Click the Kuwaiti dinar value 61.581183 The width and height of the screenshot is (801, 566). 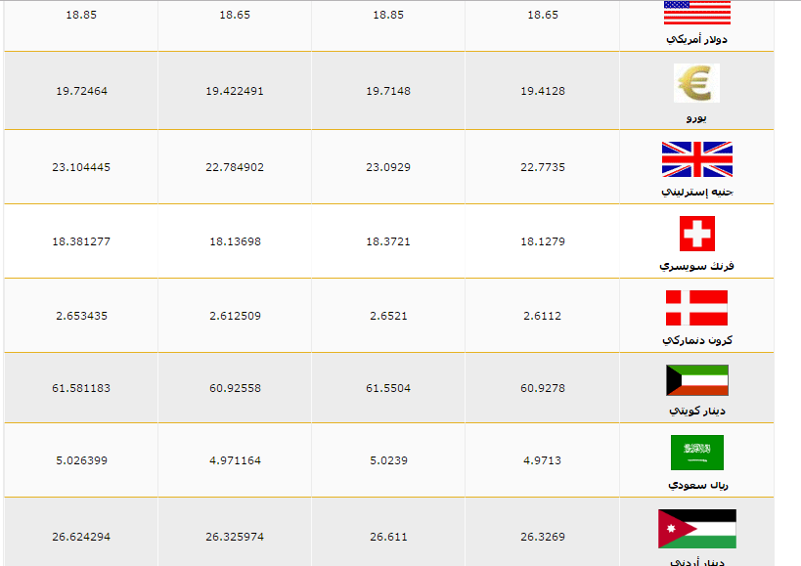81,388
